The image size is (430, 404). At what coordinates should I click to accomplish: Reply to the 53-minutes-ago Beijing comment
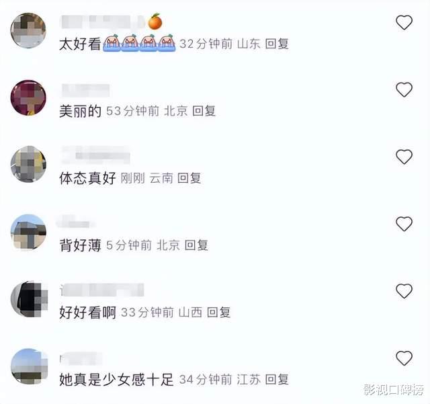point(204,111)
